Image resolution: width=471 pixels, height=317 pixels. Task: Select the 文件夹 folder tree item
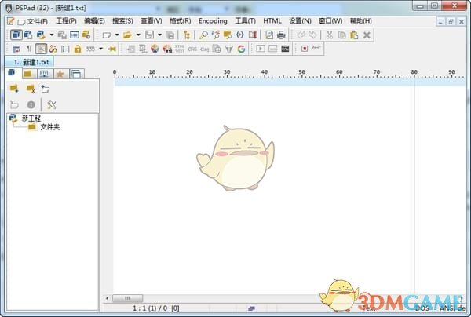coord(50,127)
